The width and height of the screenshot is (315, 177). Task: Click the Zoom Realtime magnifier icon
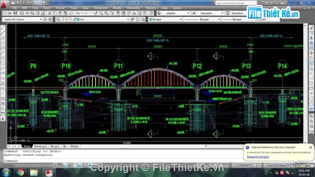click(101, 13)
